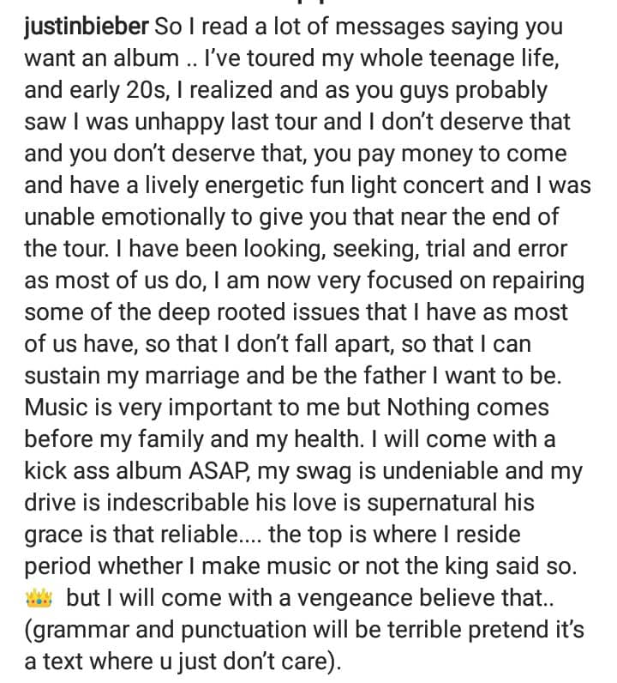Open the justinbieber profile username

(x=87, y=27)
